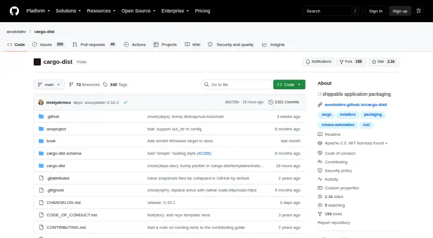Switch to the Issues tab

(48, 44)
